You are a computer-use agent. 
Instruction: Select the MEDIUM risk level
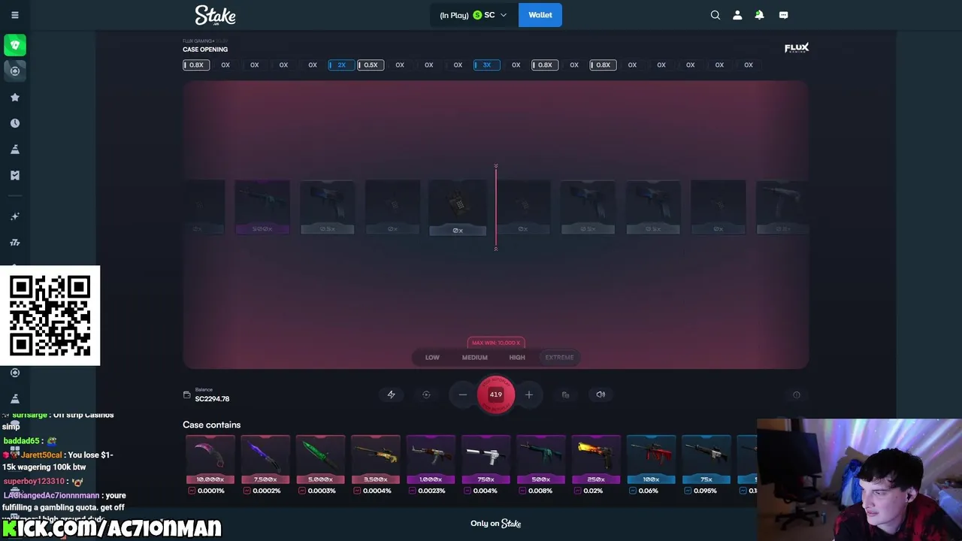(475, 358)
